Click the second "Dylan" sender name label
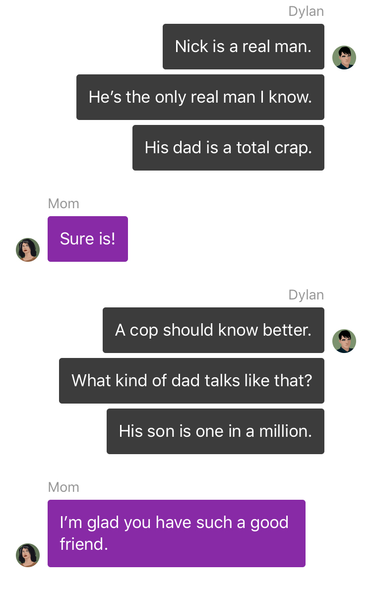 pos(306,295)
